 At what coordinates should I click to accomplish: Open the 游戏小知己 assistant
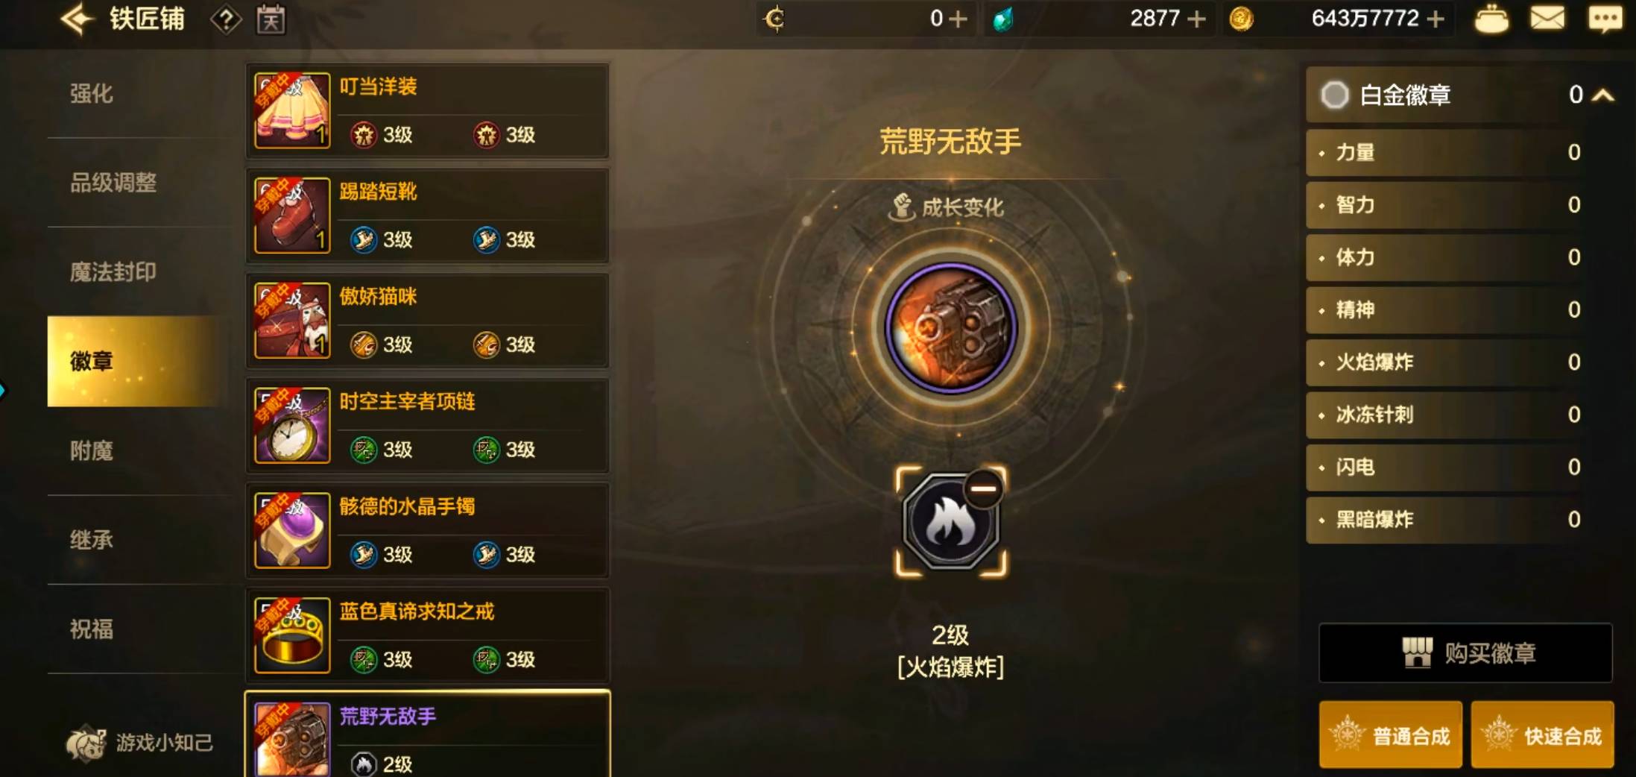(x=140, y=743)
